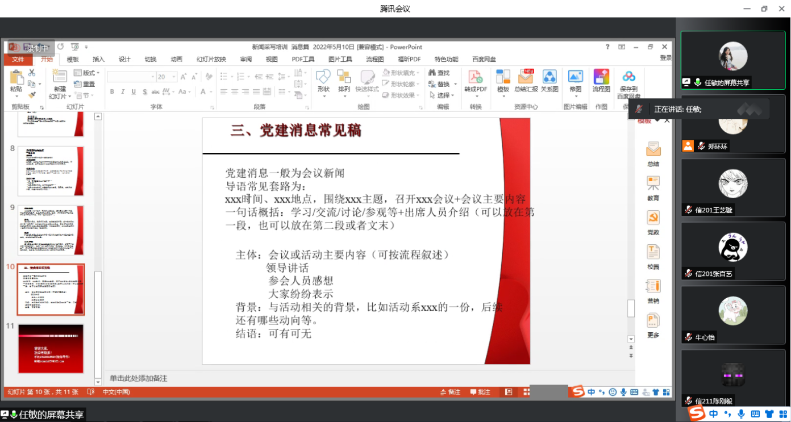Select slide 11 thumbnail
Image resolution: width=791 pixels, height=422 pixels.
(51, 348)
